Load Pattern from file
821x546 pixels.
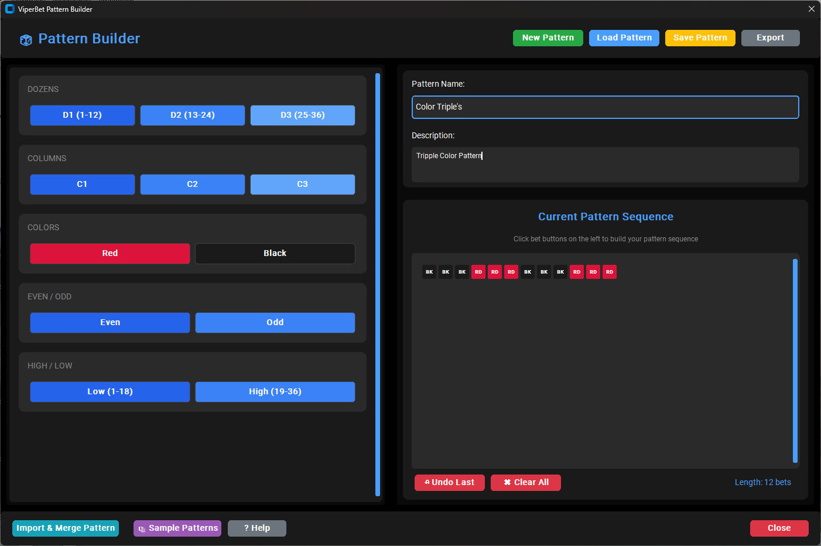coord(624,37)
